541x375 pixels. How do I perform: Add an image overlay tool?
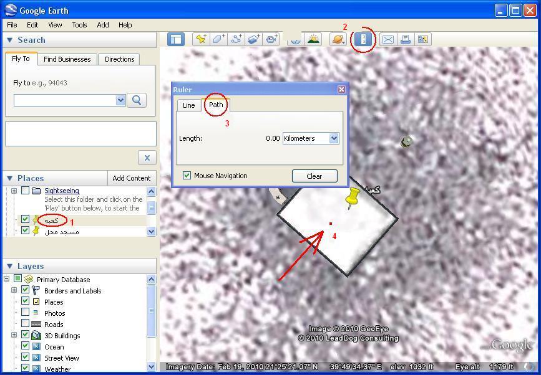point(254,39)
